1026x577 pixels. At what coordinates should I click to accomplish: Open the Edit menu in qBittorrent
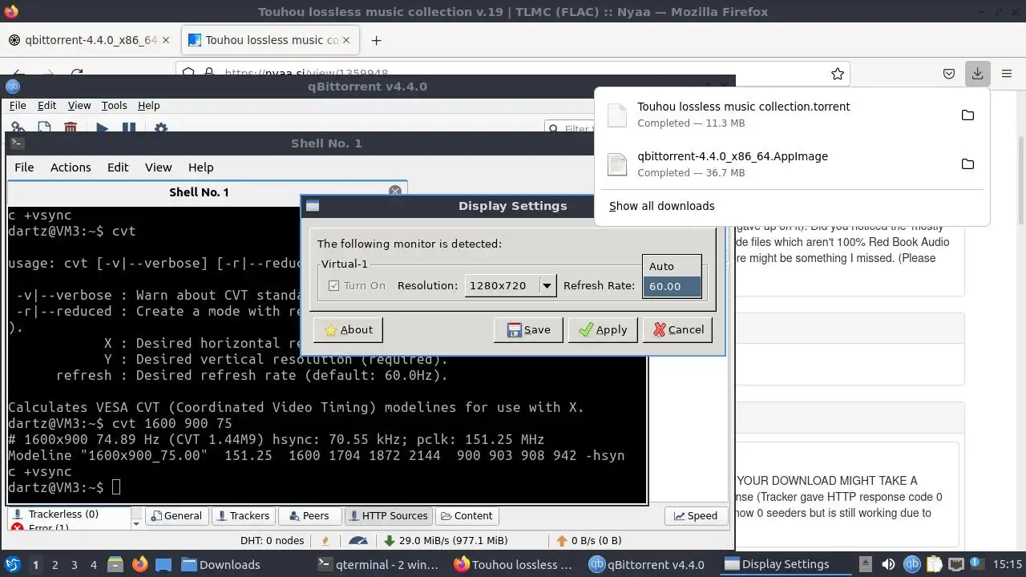coord(46,105)
